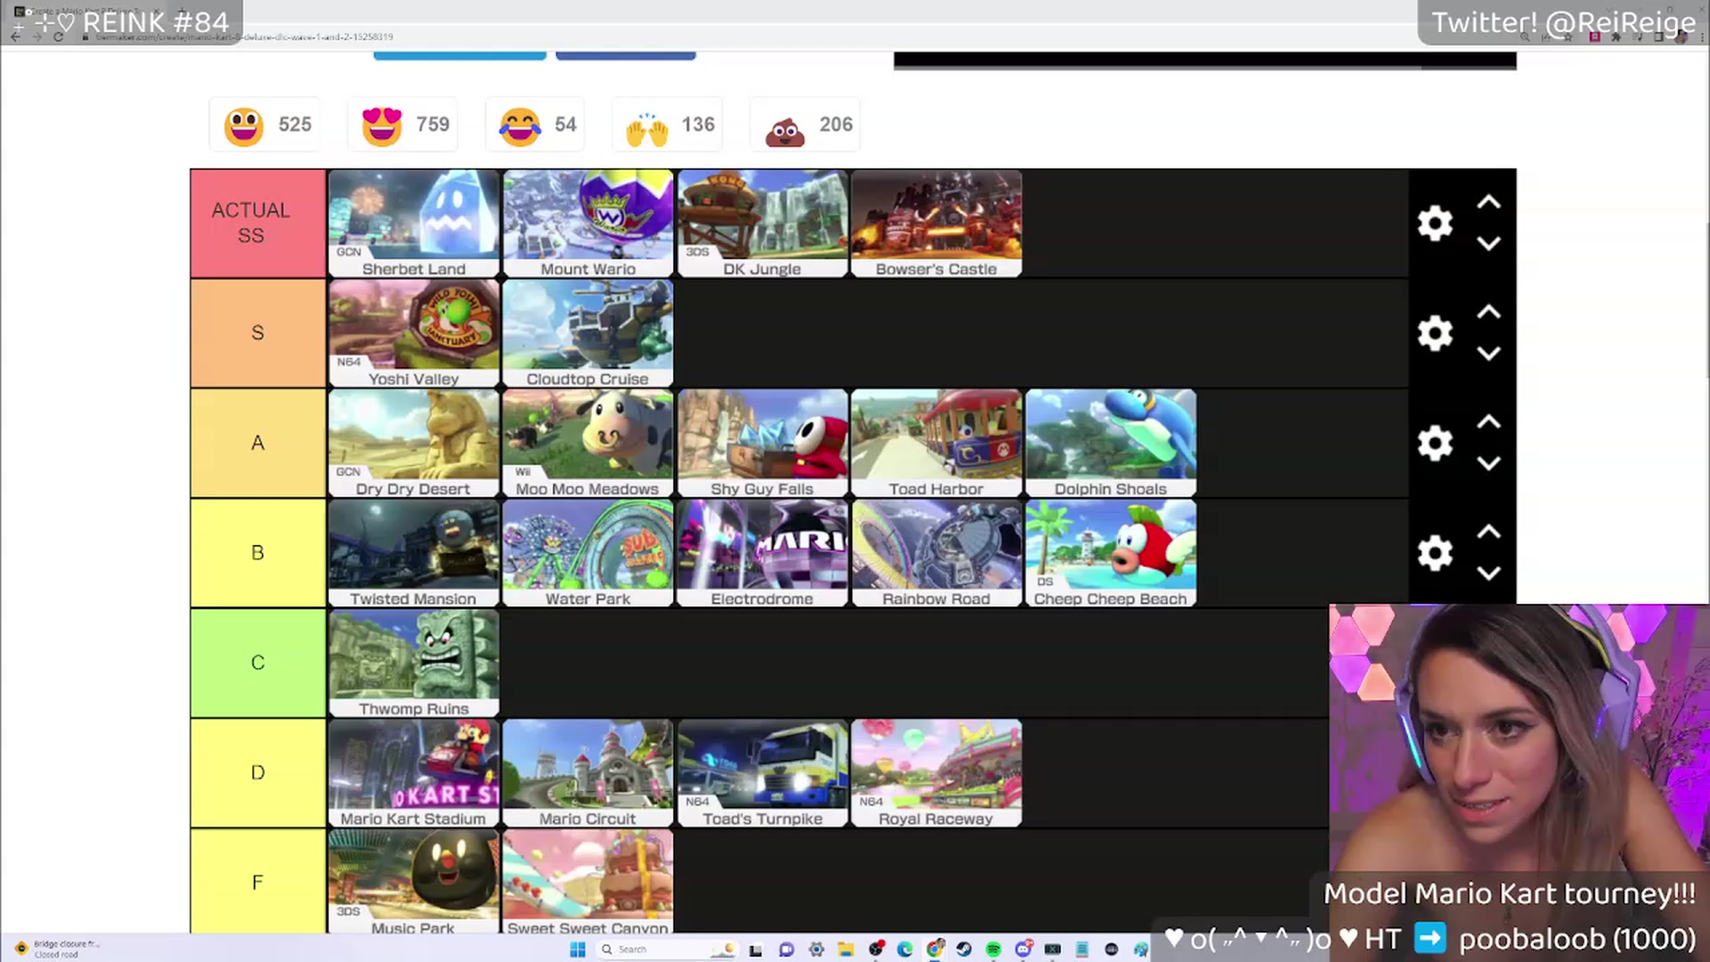Select the Toad Harbor track tile
This screenshot has height=962, width=1710.
(x=936, y=443)
